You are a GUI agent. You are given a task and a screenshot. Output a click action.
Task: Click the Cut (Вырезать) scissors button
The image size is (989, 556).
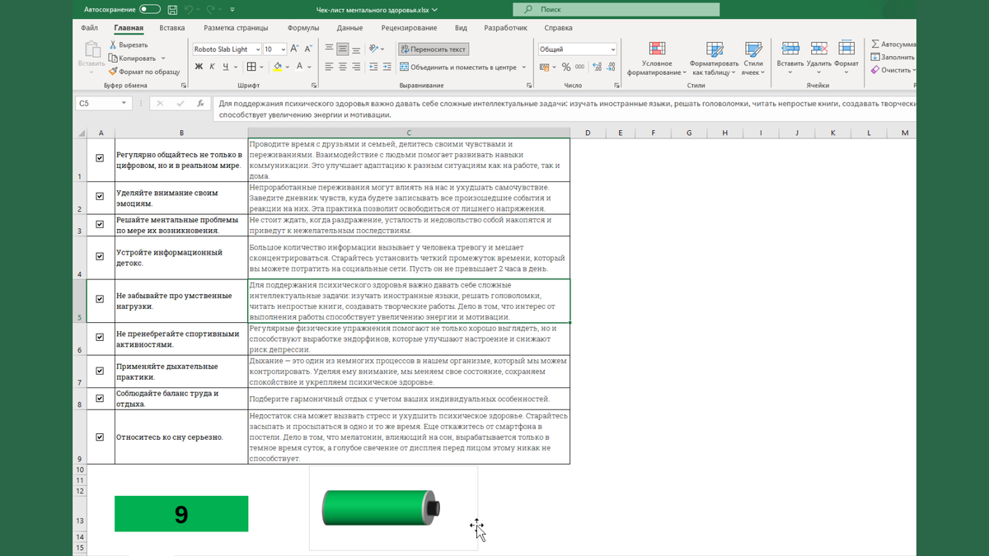(129, 45)
